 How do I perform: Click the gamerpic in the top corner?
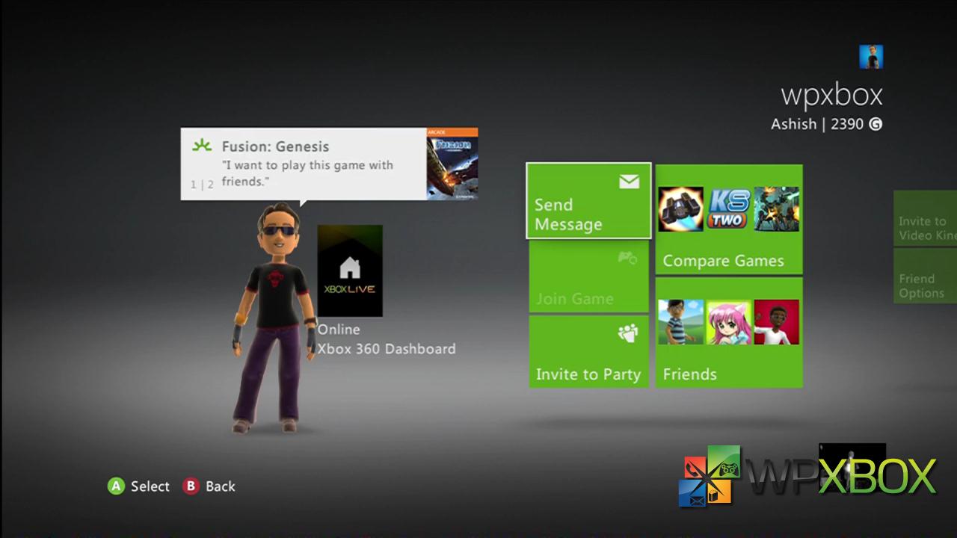coord(871,57)
